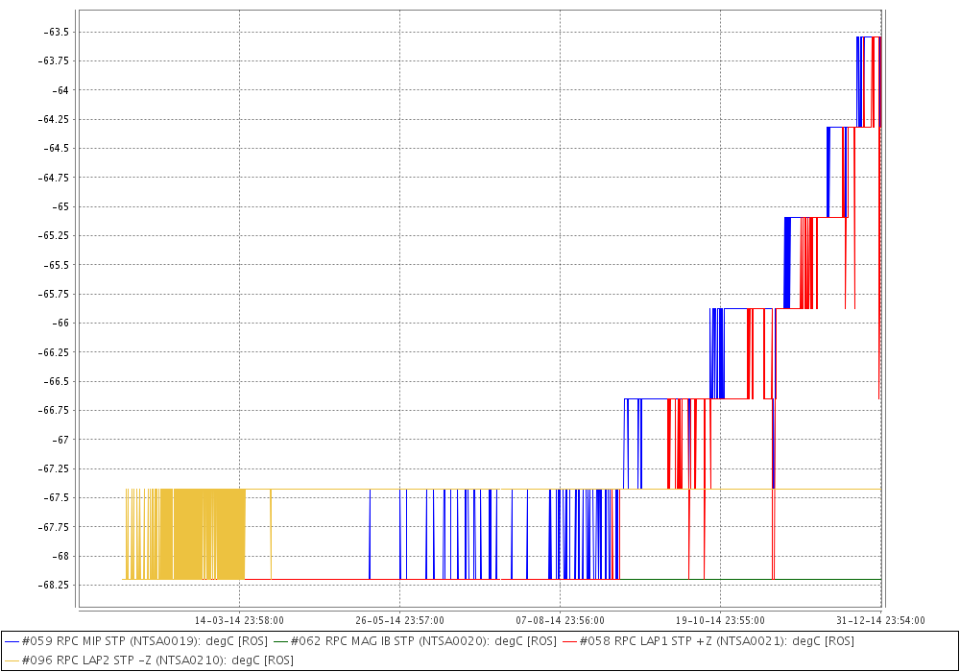The image size is (960, 672).
Task: Click y-axis value -64
Action: coord(60,90)
